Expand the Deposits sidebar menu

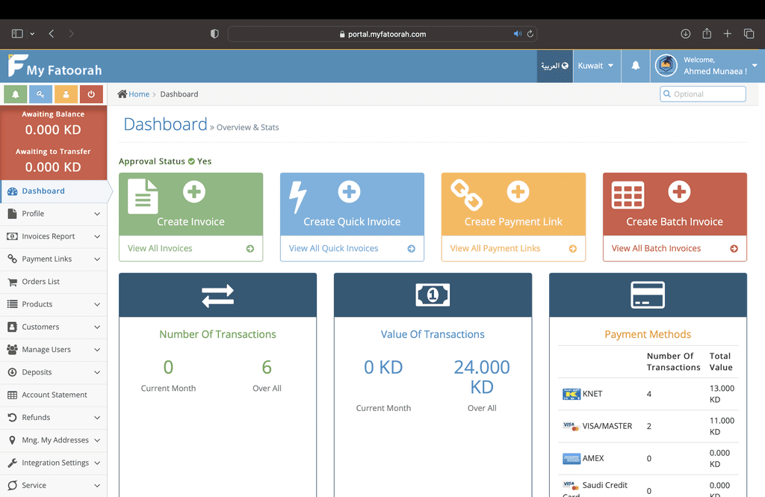pyautogui.click(x=54, y=372)
